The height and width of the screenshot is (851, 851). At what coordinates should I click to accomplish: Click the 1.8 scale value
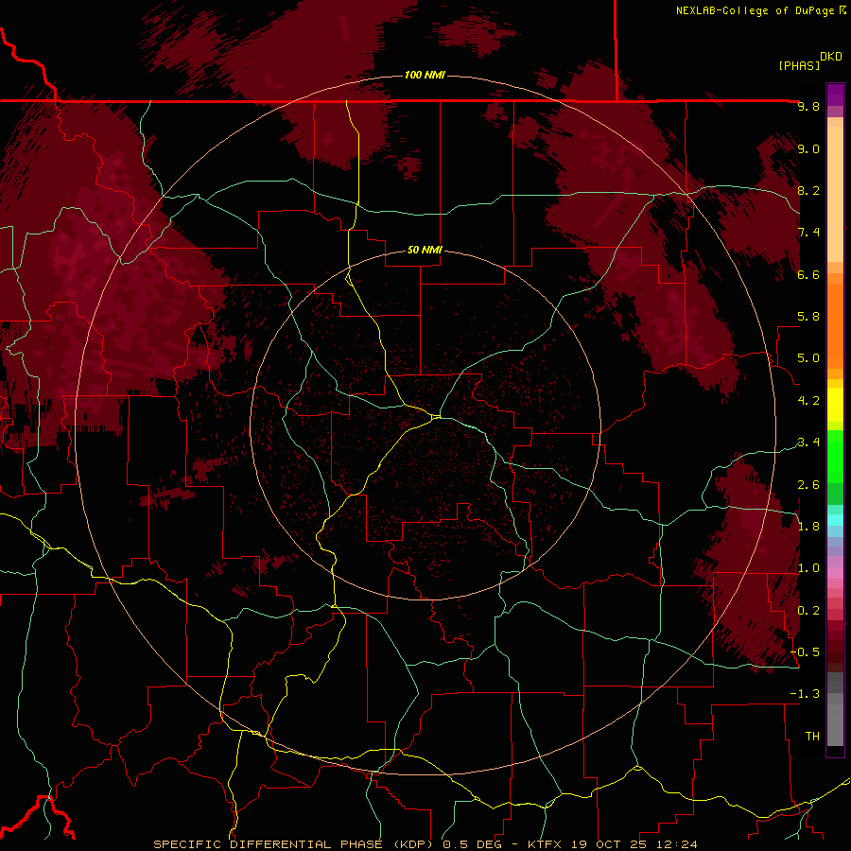click(x=808, y=527)
